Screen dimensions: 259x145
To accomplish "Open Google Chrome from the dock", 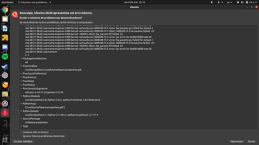I will [5, 10].
